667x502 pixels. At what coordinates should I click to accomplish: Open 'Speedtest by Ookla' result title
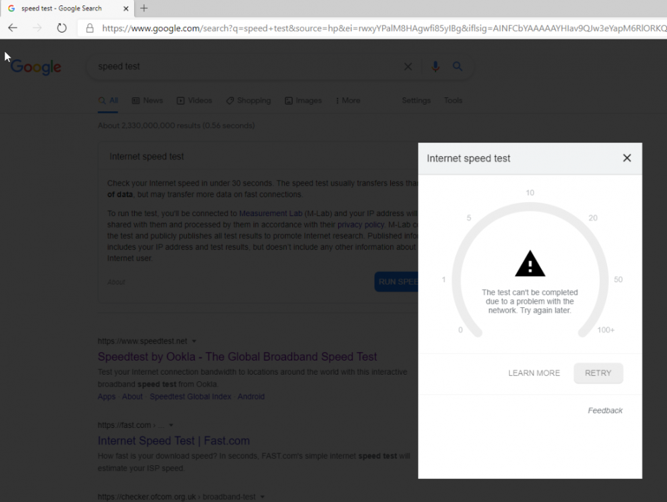click(237, 357)
